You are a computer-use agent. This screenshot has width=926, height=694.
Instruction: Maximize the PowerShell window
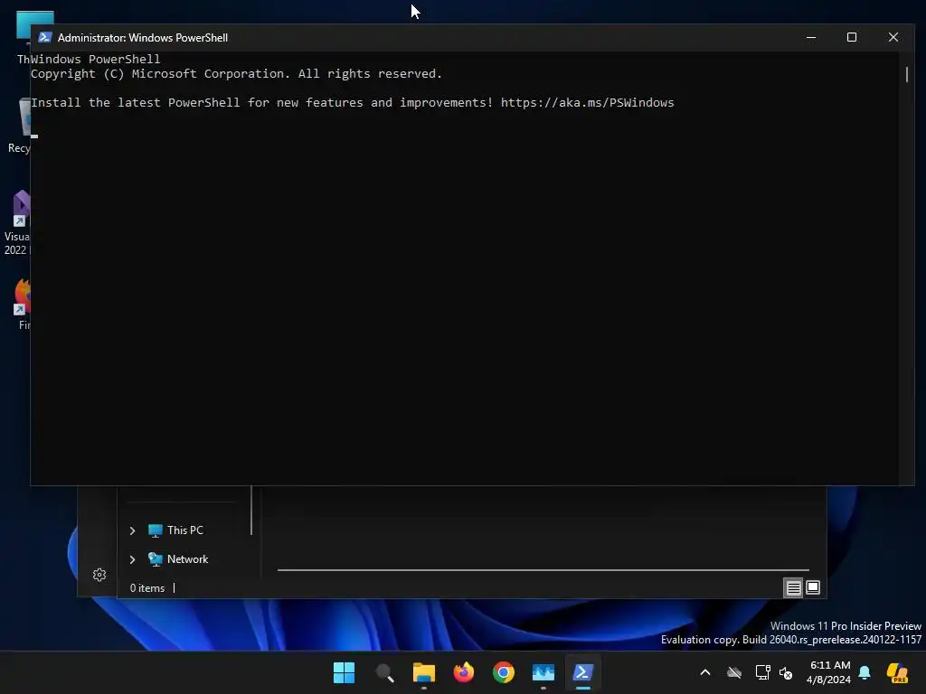pyautogui.click(x=852, y=37)
